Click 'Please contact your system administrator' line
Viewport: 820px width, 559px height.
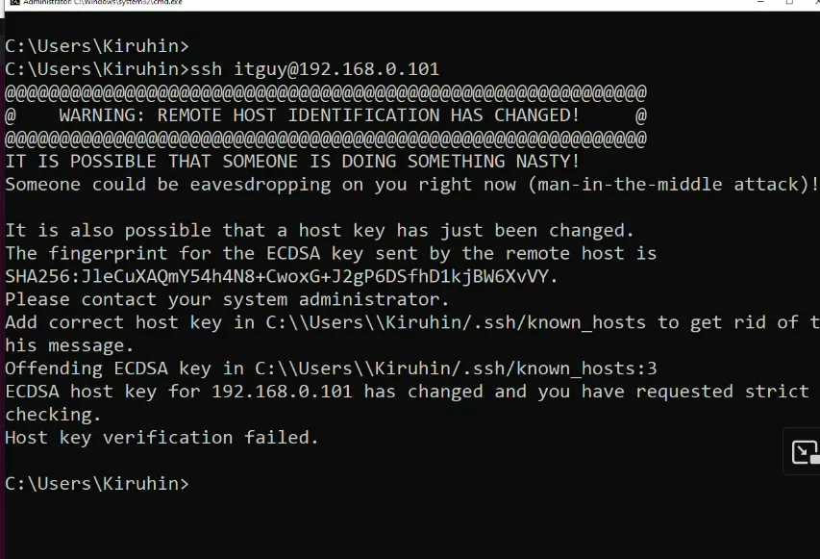(x=227, y=299)
